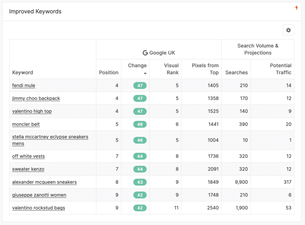Viewport: 305px width, 225px height.
Task: Select the 140 searches value
Action: click(244, 111)
